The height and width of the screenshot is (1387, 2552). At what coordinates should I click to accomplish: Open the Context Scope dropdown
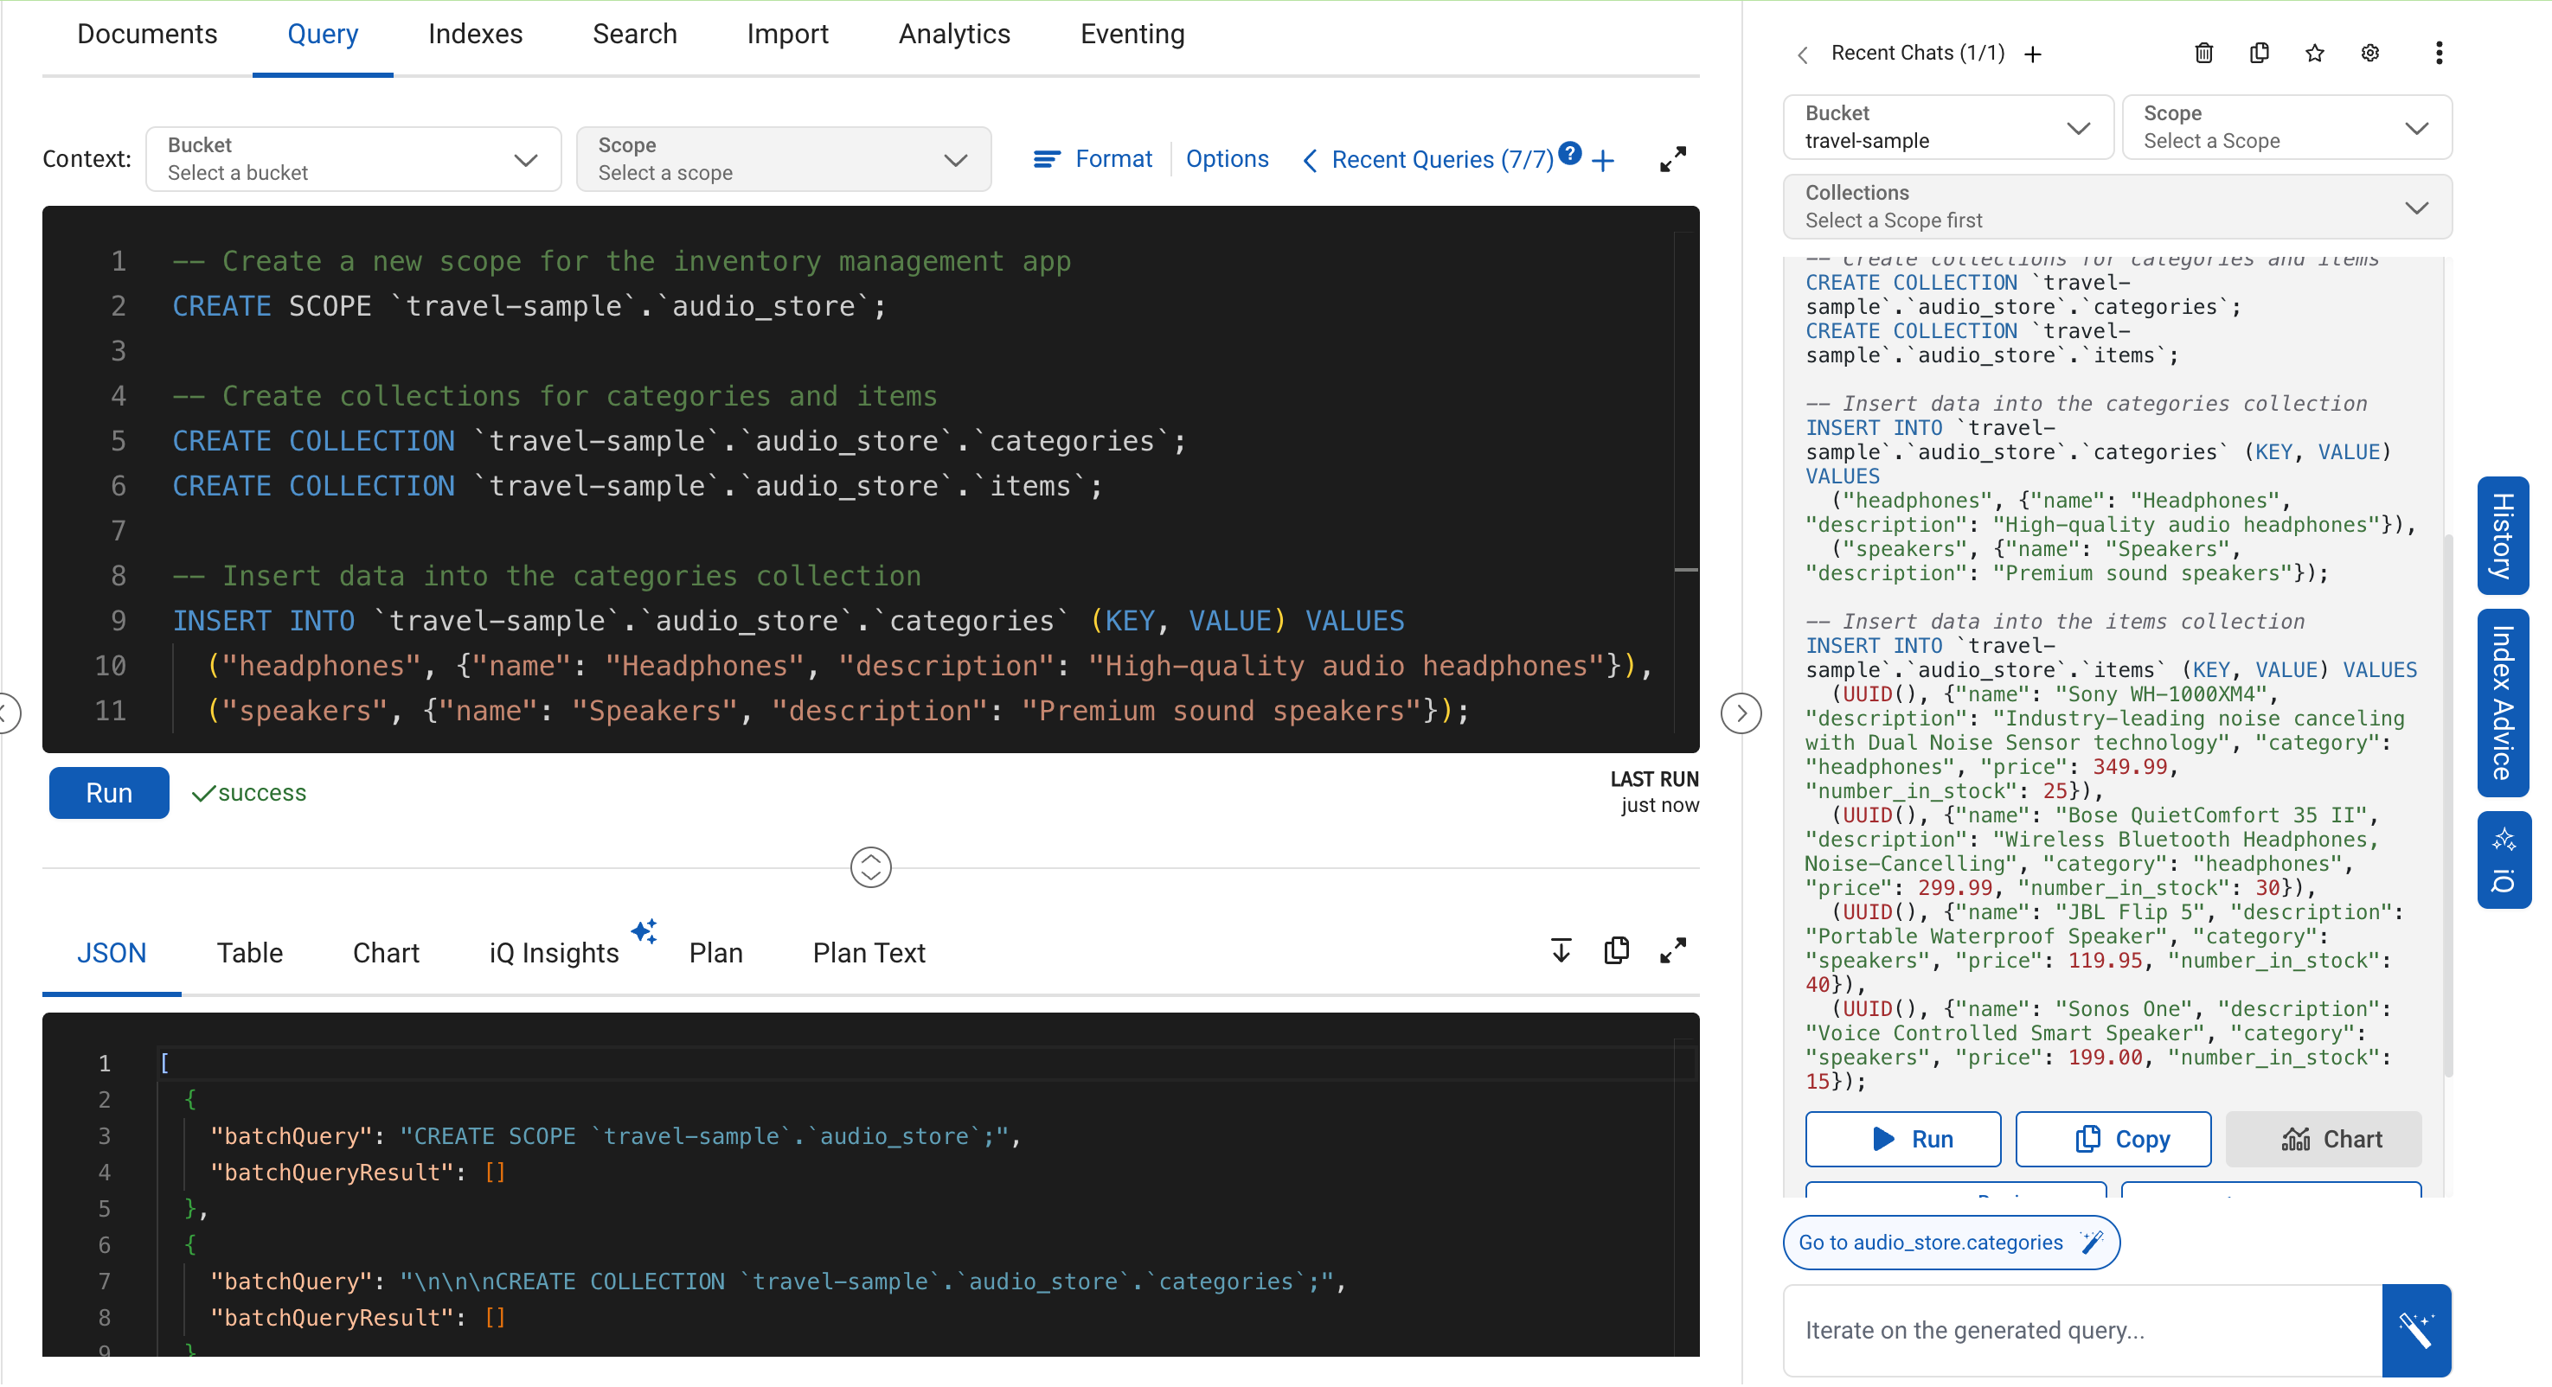[x=783, y=158]
